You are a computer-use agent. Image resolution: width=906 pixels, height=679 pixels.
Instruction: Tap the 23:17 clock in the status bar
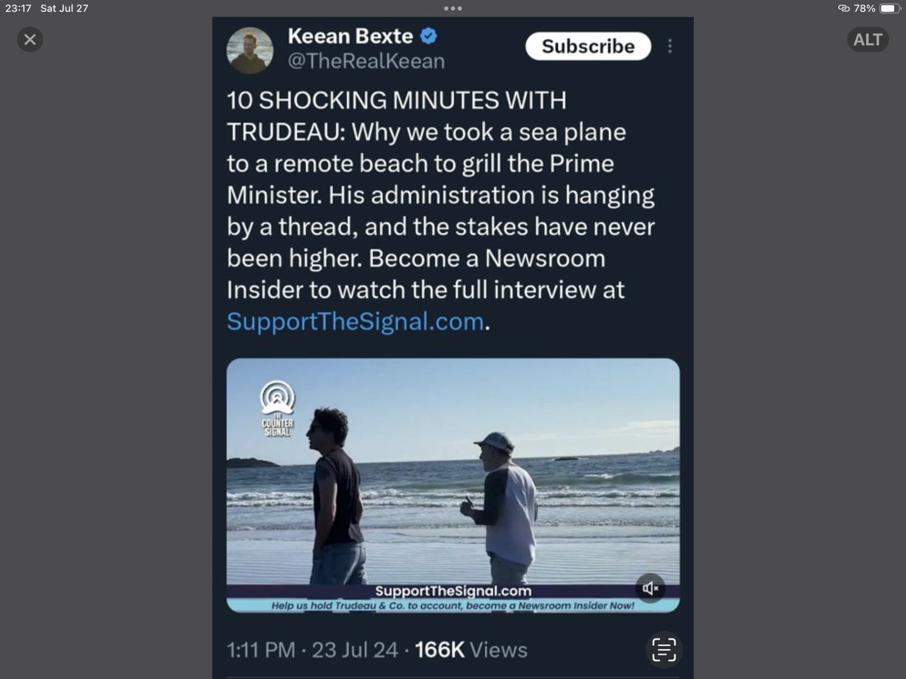tap(18, 8)
